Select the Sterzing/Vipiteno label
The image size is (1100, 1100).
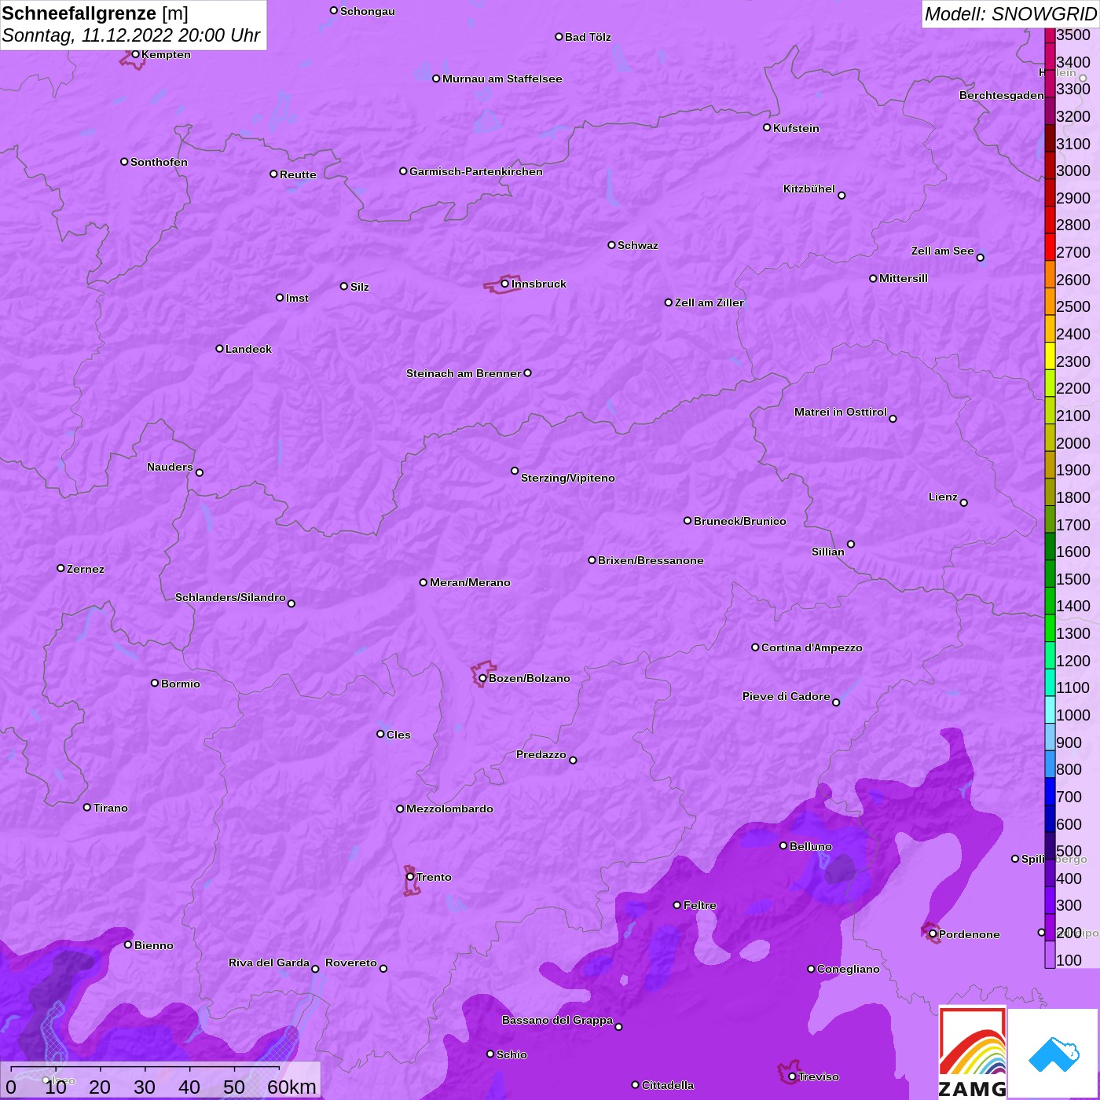click(568, 478)
